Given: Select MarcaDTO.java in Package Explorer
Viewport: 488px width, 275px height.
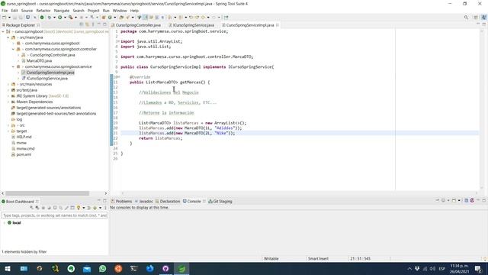Looking at the screenshot, I should (39, 61).
